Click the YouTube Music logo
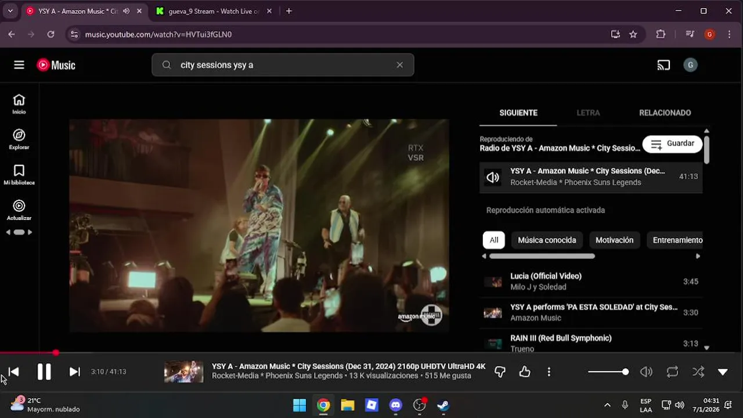The image size is (743, 418). pos(56,65)
